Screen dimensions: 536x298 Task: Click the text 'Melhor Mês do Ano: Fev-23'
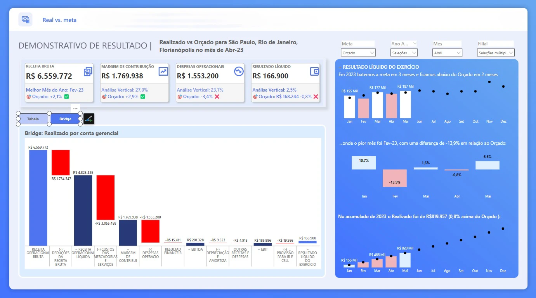pyautogui.click(x=55, y=90)
